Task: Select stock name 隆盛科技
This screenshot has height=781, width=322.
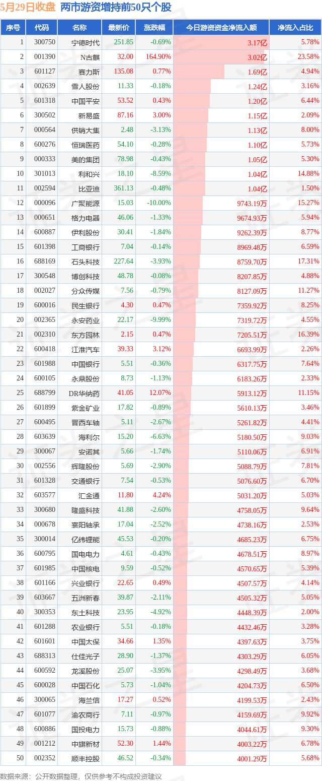Action: 86,510
